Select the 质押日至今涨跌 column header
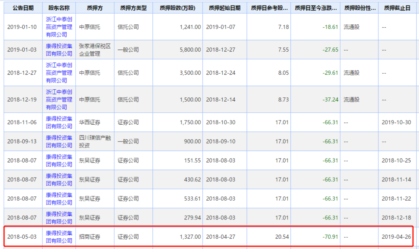 [x=316, y=8]
